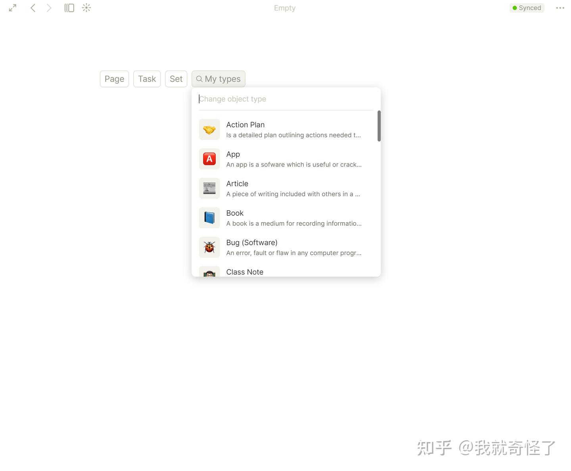Click the App description starting 'An app is'
Image resolution: width=571 pixels, height=471 pixels.
[294, 164]
